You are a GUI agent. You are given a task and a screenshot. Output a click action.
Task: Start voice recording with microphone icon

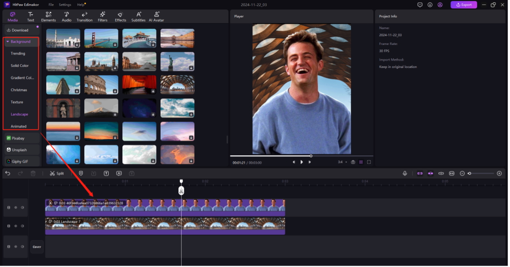(405, 174)
